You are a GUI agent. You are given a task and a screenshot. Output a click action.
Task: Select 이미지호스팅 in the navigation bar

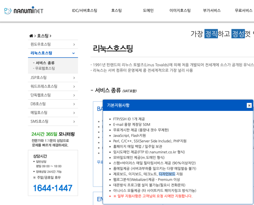180,10
